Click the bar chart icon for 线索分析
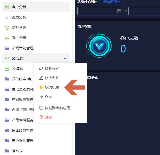160x155 pixels. [7, 17]
